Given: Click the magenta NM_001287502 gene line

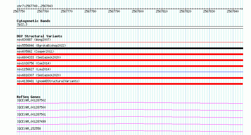Looking at the screenshot, I should 130,103.
